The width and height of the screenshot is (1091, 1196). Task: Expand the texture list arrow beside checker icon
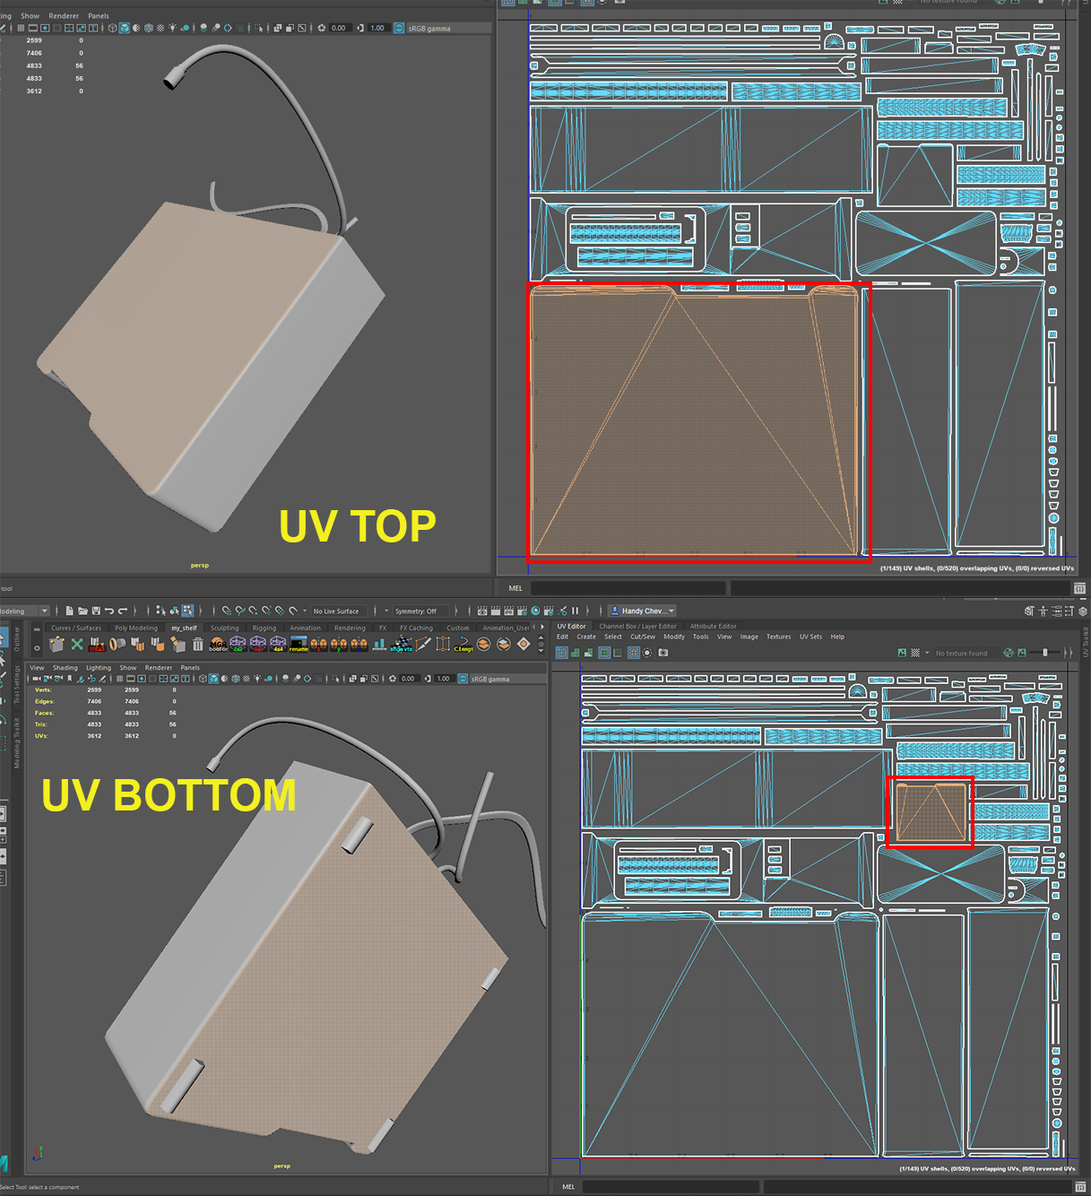click(927, 653)
